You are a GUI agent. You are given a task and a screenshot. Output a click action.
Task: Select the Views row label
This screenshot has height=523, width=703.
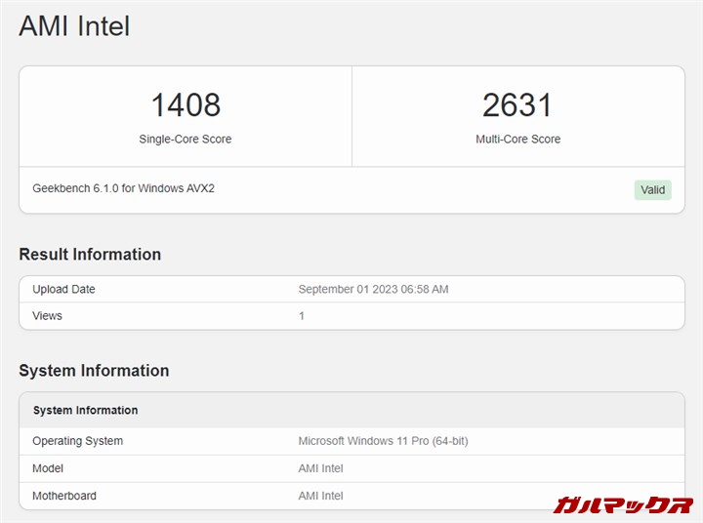[47, 316]
